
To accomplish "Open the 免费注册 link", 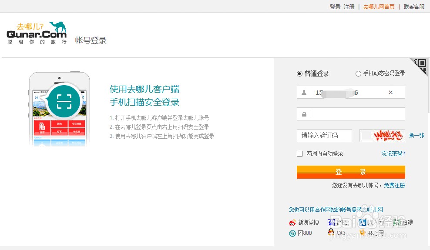I will pos(394,185).
